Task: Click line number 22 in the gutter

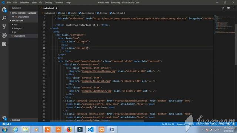Action: pos(44,61)
